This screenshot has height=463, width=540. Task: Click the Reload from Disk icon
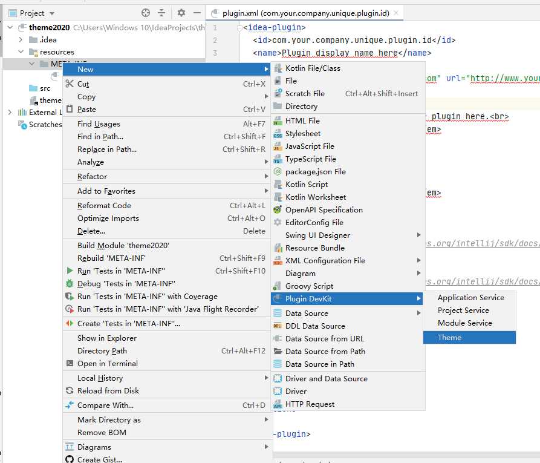coord(70,390)
